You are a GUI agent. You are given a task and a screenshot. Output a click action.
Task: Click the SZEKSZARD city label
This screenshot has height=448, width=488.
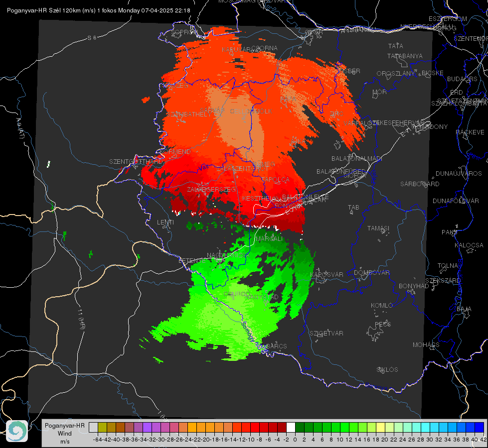[x=443, y=281]
